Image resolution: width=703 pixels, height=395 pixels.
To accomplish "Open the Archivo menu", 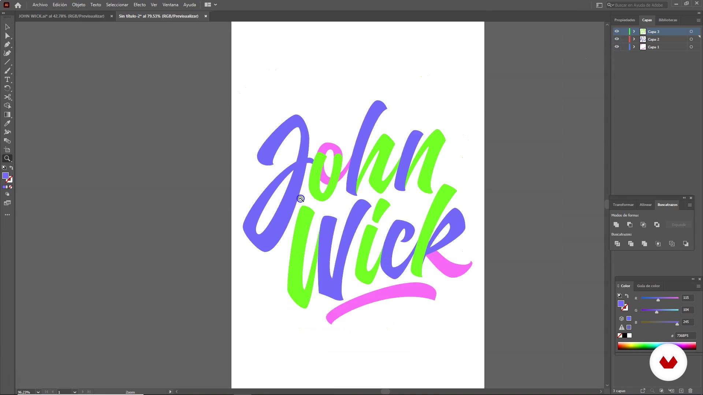I will [40, 5].
